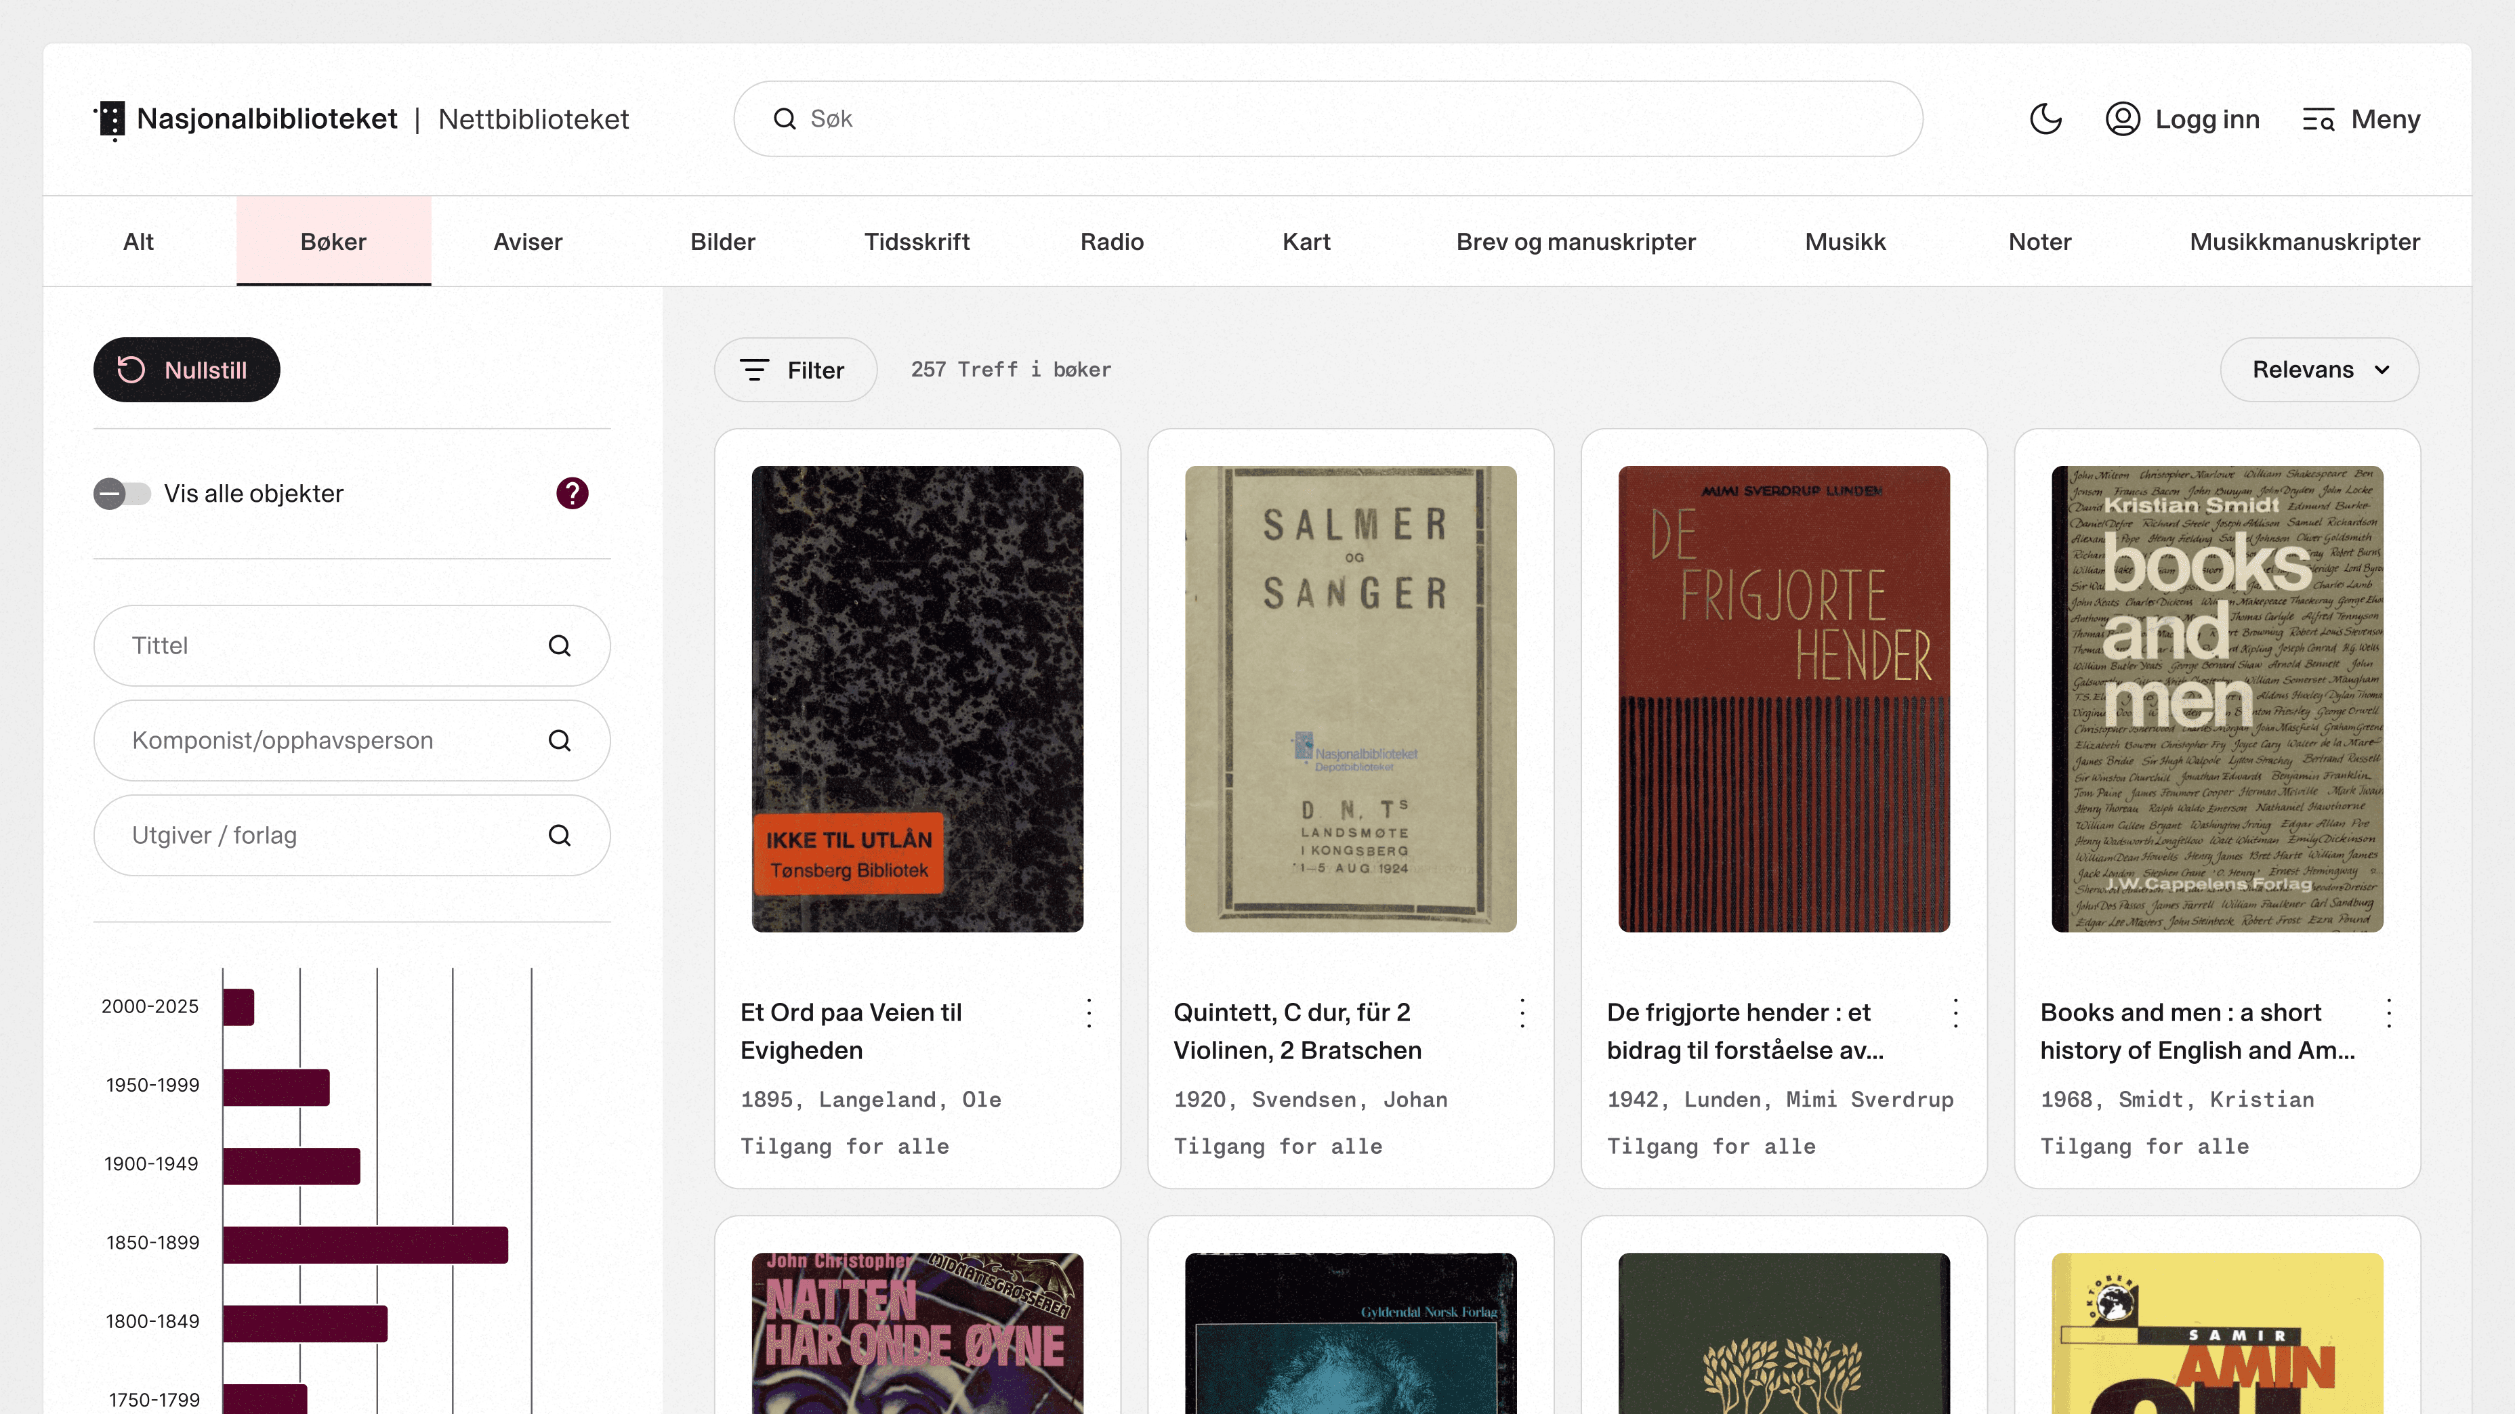
Task: Click the help question mark icon
Action: 572,494
